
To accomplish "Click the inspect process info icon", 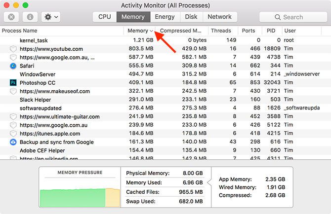I will (x=30, y=17).
